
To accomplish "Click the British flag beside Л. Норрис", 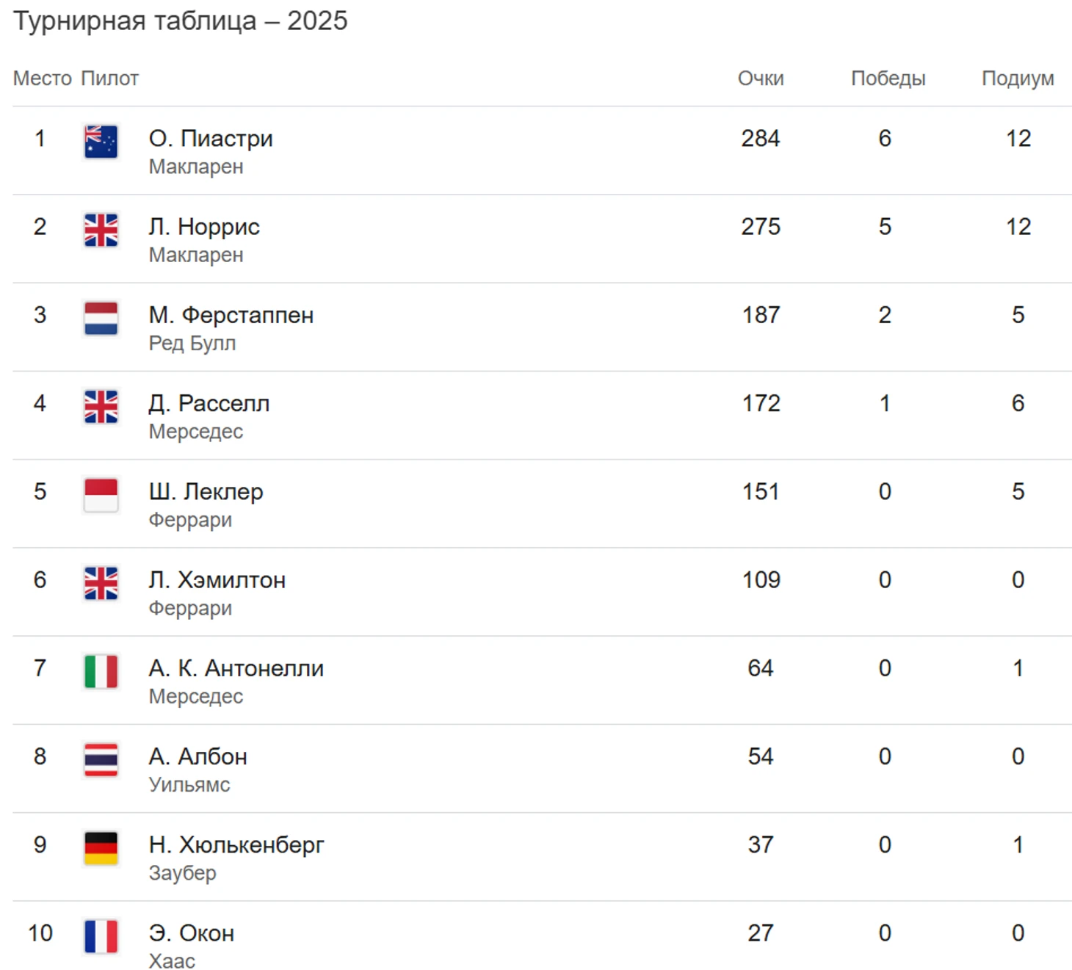I will coord(101,230).
